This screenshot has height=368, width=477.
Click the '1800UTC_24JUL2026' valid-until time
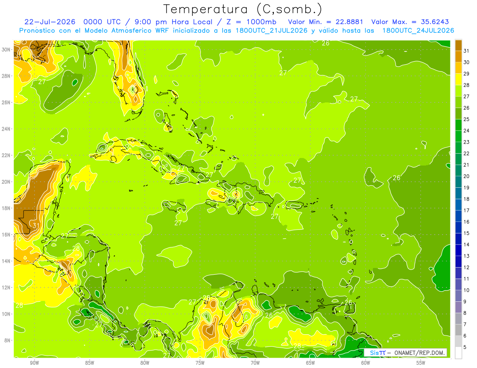(418, 31)
